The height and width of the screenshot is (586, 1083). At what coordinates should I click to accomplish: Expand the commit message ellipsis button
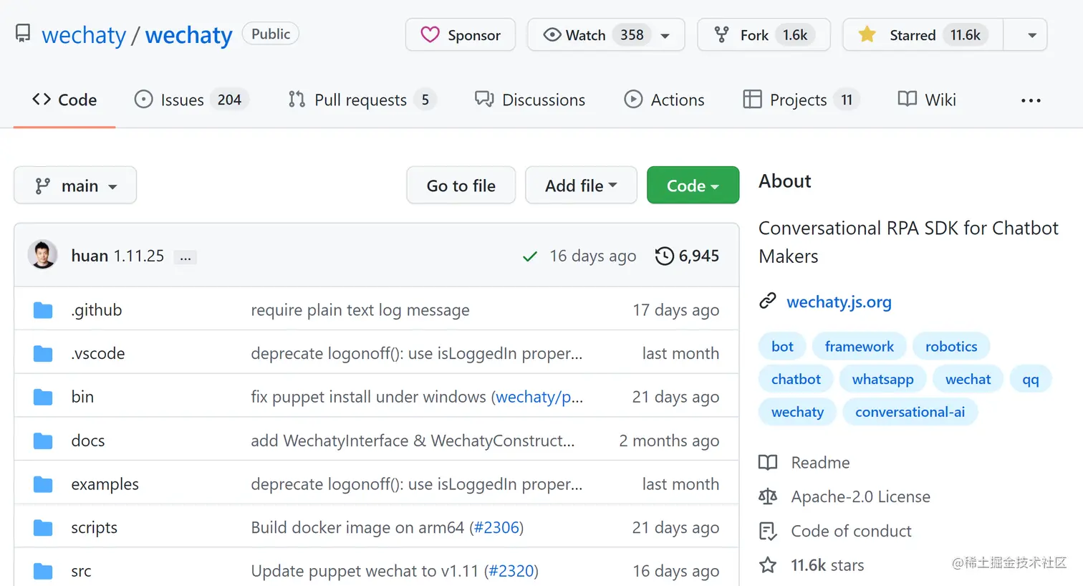click(186, 257)
